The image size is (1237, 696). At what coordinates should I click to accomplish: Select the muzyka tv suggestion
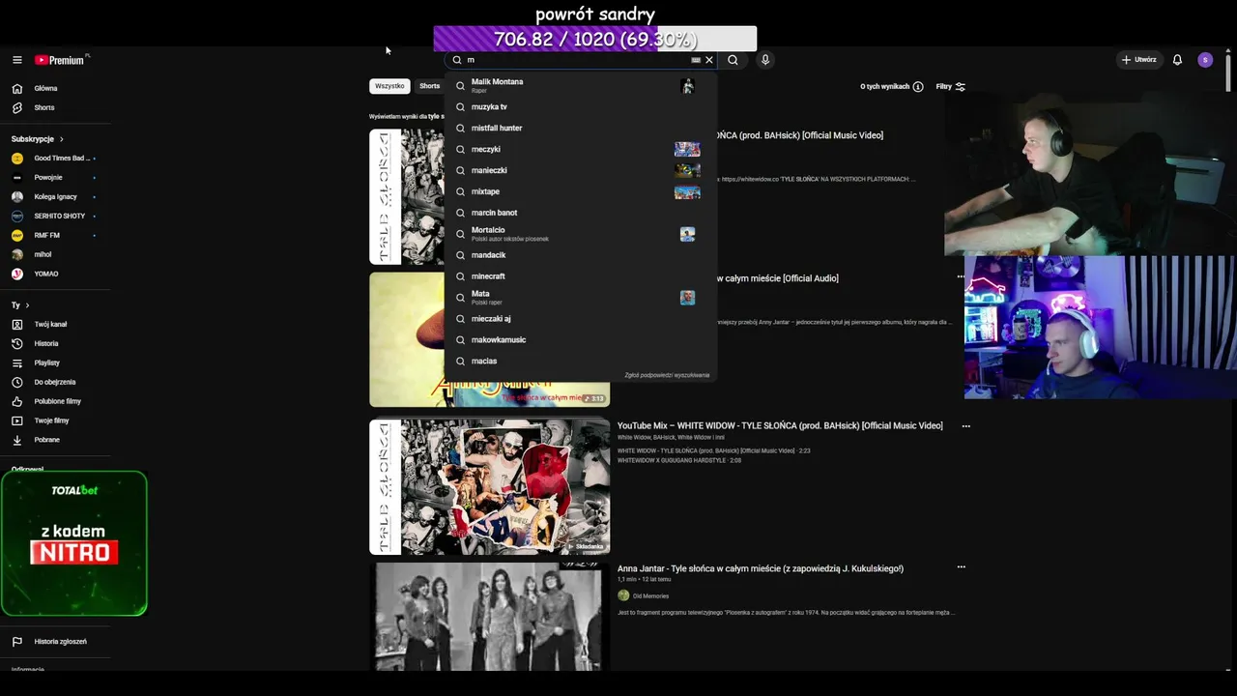[581, 106]
